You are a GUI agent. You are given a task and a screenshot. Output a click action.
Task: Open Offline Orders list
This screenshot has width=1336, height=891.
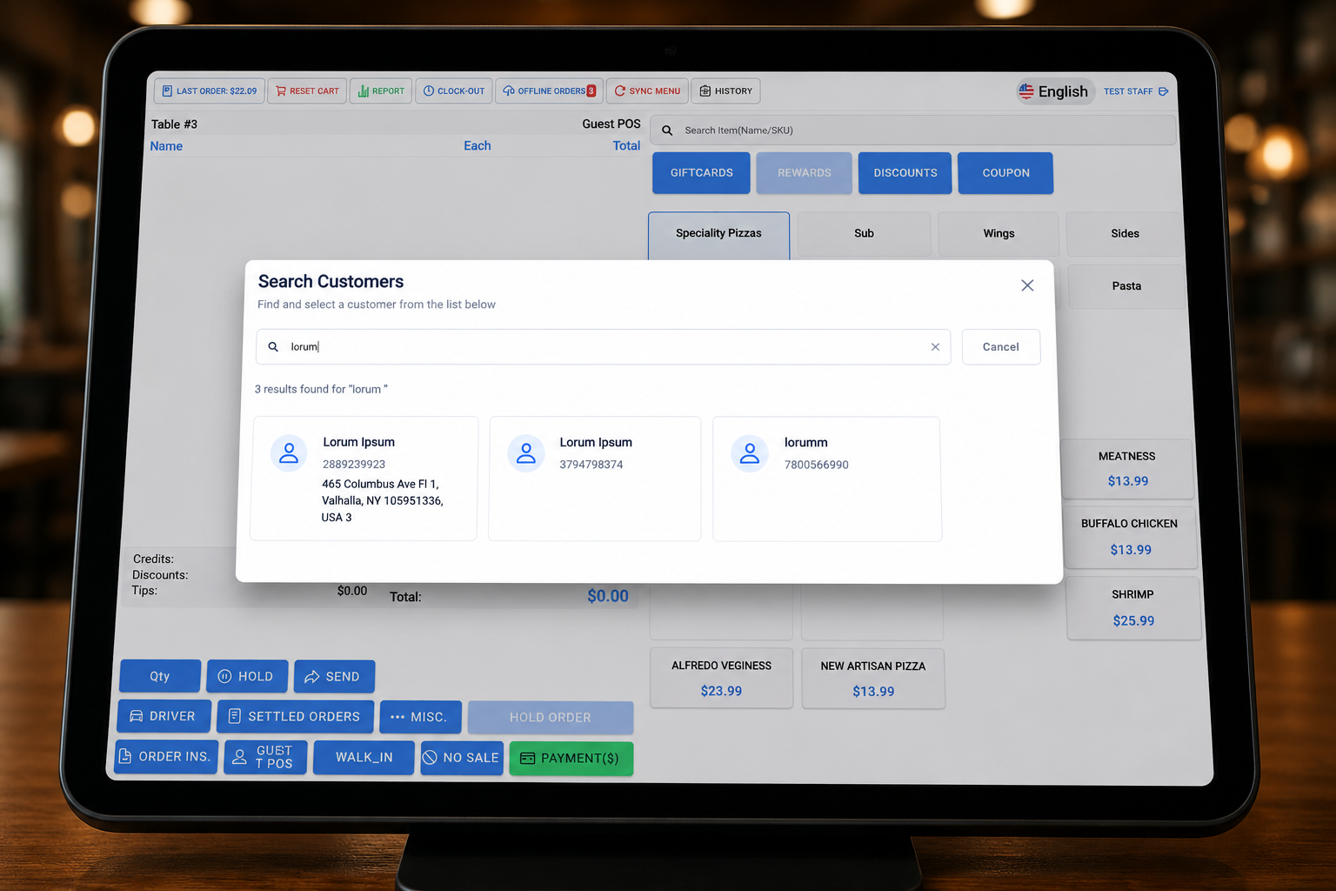(549, 90)
